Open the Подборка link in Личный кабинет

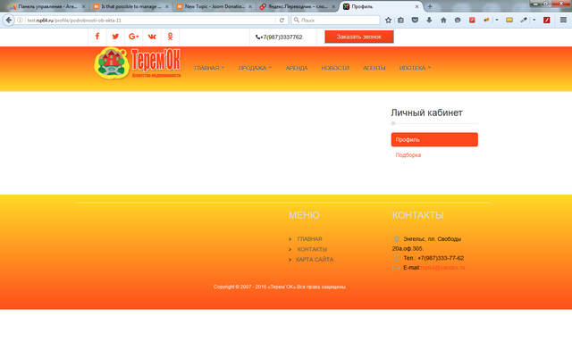click(x=408, y=155)
